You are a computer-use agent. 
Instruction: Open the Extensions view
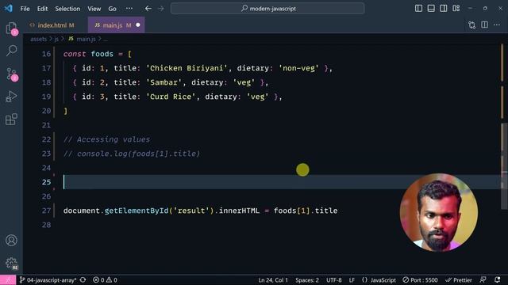(11, 120)
